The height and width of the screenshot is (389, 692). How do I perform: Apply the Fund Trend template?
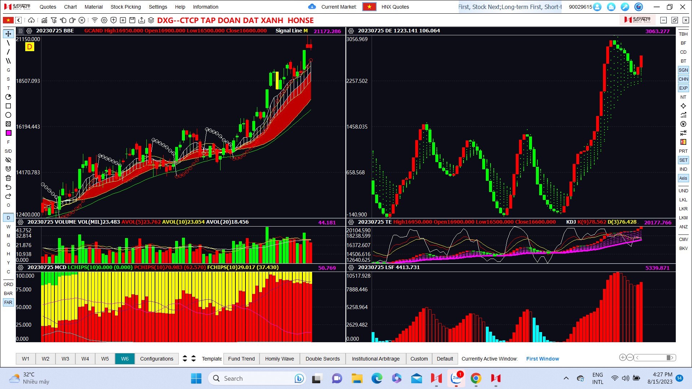(241, 359)
